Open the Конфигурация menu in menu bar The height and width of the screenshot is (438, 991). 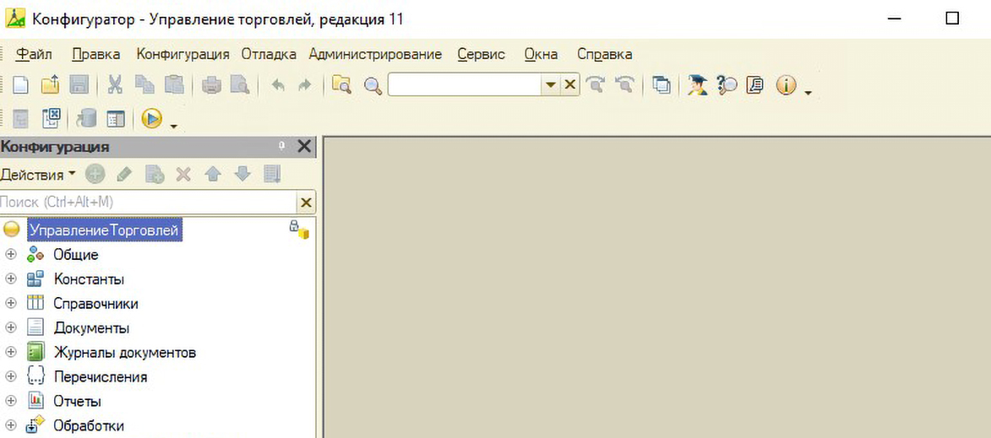pos(182,54)
